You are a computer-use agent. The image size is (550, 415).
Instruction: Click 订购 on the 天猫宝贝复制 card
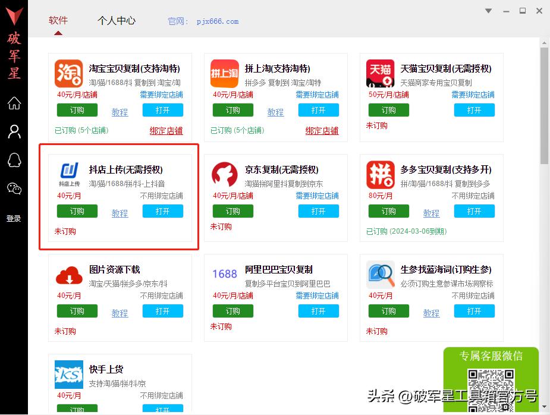tap(388, 109)
